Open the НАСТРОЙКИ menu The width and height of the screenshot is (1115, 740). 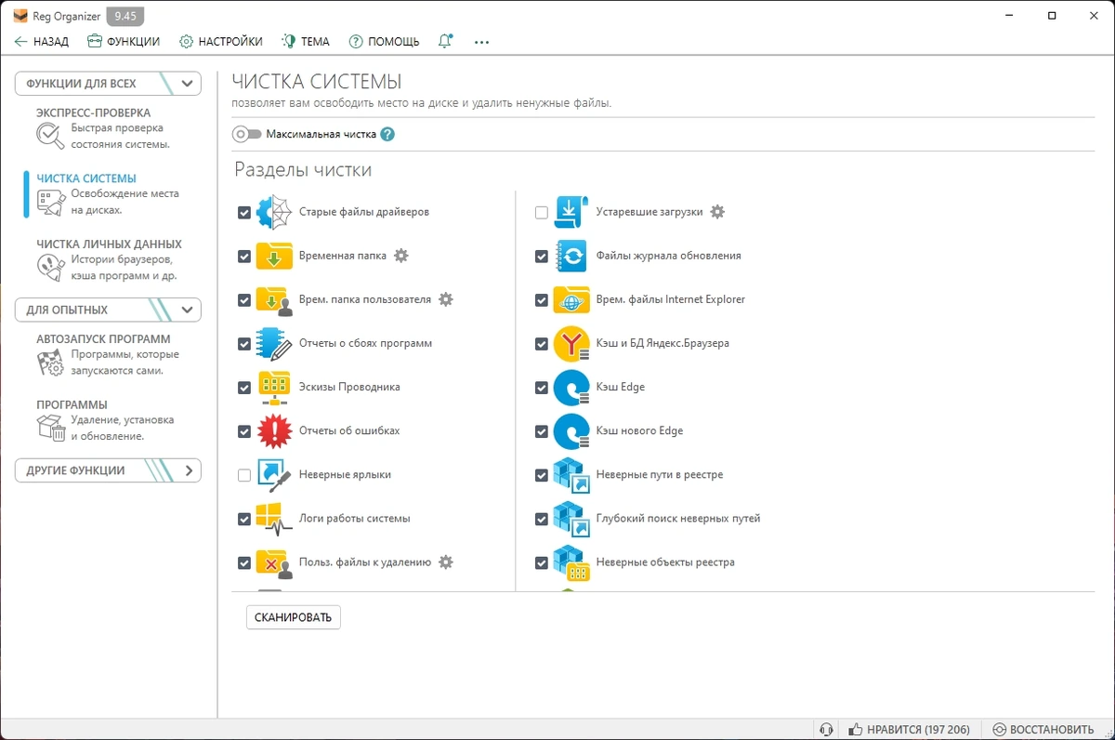(x=221, y=41)
